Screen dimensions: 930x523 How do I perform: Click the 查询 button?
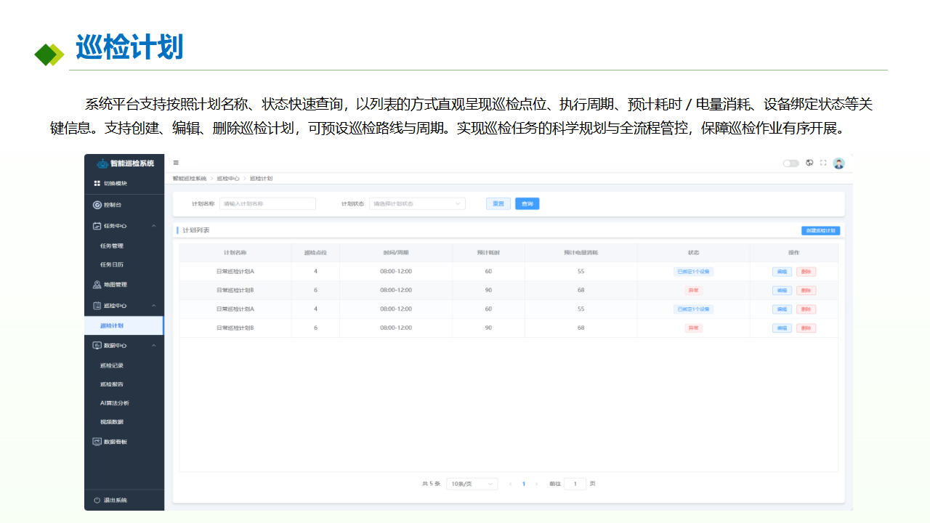(527, 204)
